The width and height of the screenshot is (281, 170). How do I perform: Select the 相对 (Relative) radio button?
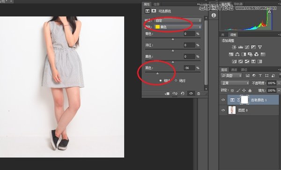pos(161,81)
